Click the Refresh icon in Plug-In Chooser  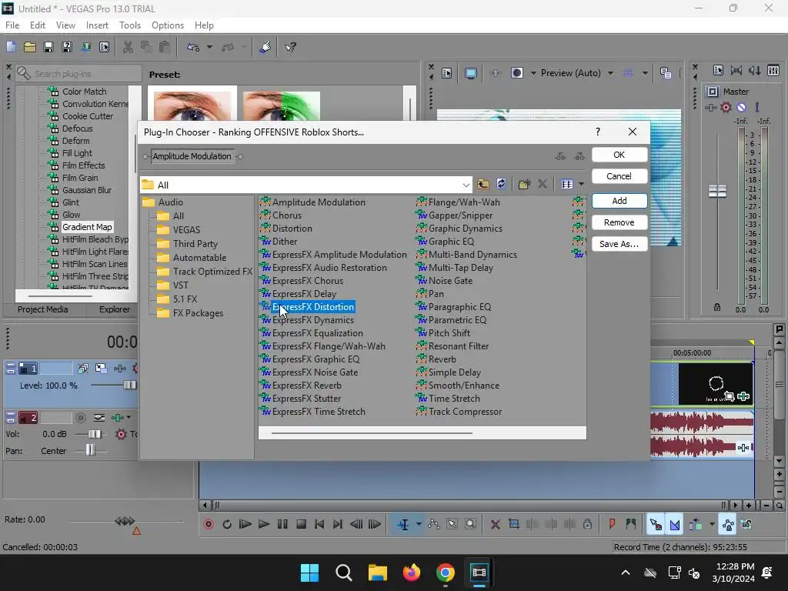click(x=501, y=184)
